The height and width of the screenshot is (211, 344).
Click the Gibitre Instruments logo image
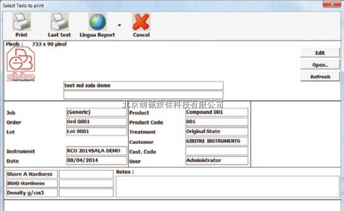coord(21,64)
